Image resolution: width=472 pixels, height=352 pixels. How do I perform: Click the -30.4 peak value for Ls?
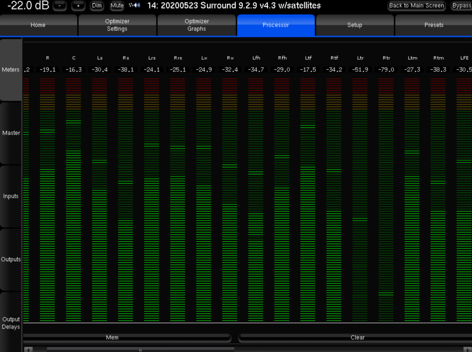(x=100, y=70)
